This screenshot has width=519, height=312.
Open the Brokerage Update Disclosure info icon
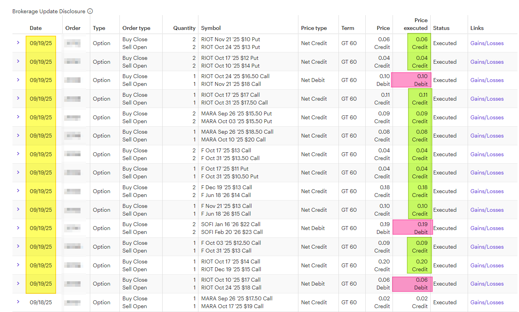tap(90, 11)
